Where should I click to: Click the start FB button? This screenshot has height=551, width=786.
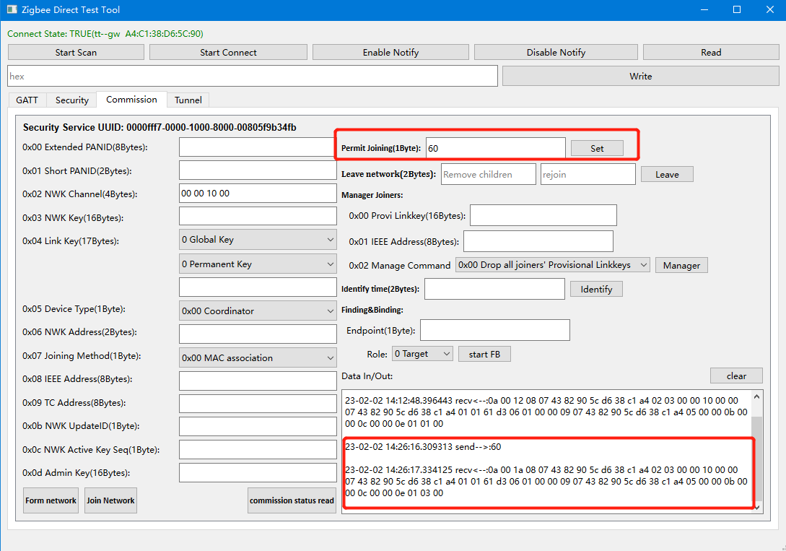point(484,354)
